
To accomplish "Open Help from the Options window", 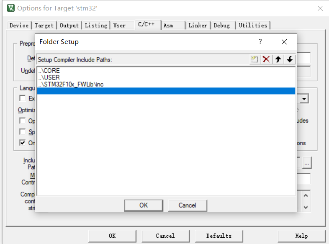I will [x=301, y=236].
